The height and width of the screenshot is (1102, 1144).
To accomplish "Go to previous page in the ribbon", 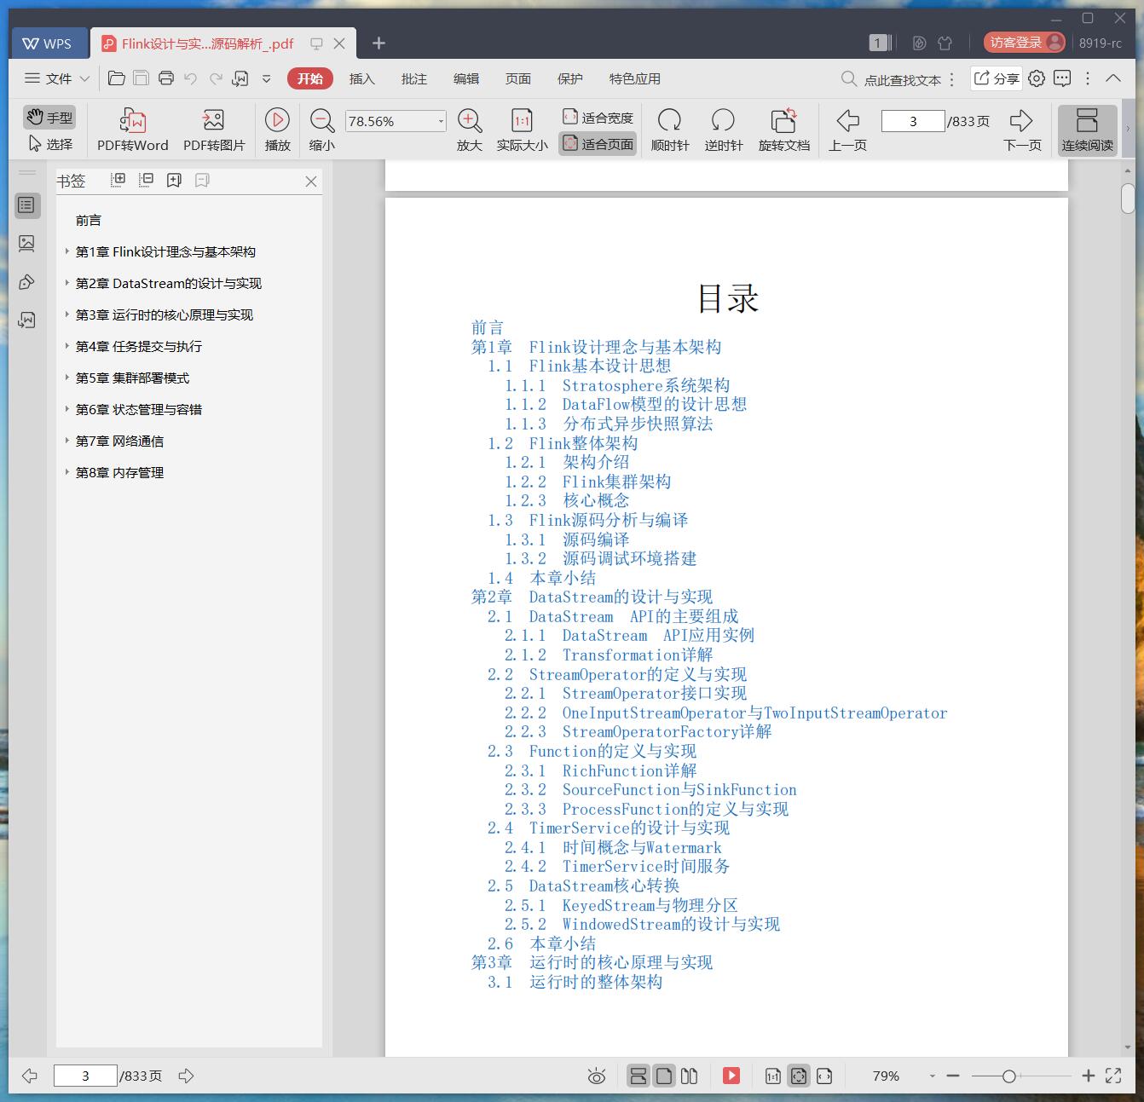I will tap(847, 130).
